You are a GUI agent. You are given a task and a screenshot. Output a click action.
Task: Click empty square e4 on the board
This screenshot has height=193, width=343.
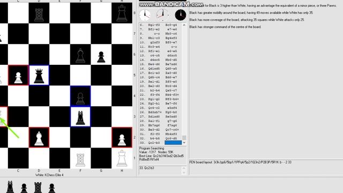pos(59,96)
